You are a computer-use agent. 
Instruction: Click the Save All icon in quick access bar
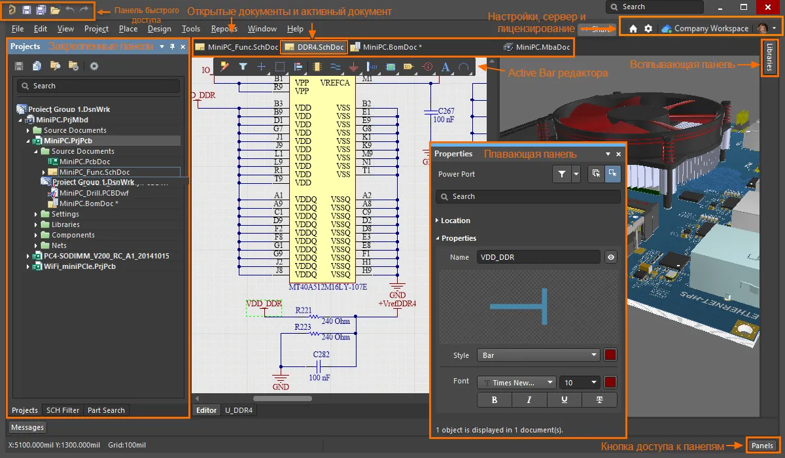pos(41,10)
